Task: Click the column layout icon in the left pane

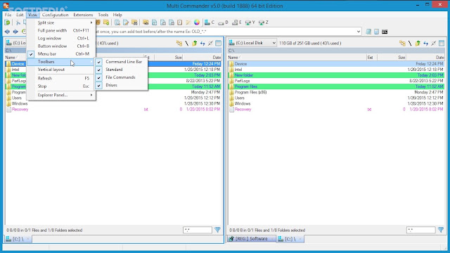Action: [218, 44]
